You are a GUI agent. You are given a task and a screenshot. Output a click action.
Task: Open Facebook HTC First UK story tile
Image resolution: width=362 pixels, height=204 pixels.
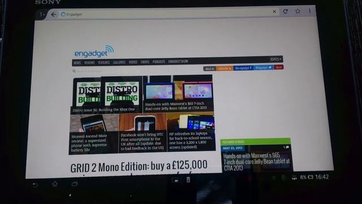click(143, 133)
